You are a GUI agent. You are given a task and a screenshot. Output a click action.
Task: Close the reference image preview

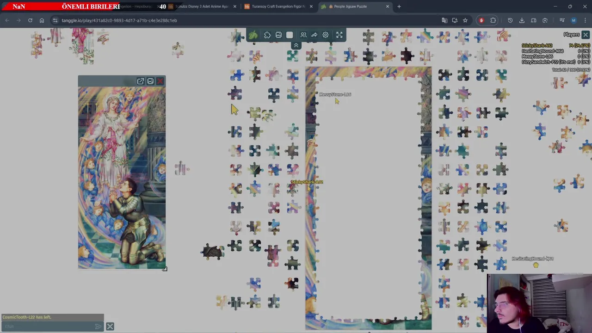160,81
